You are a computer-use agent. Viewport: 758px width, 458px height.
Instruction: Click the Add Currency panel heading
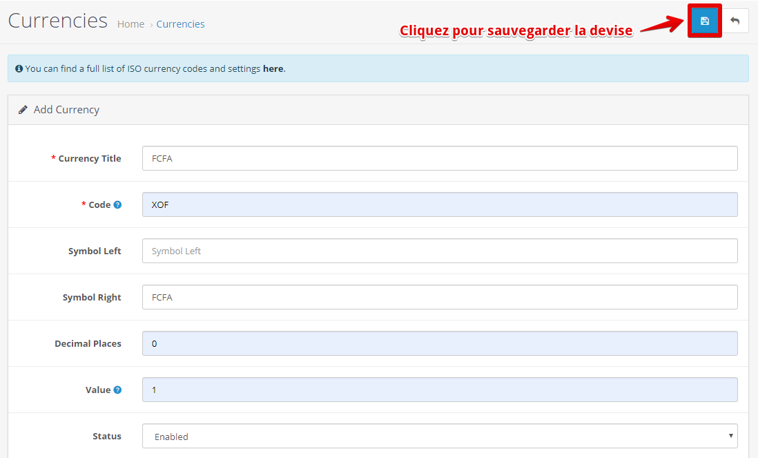[66, 110]
